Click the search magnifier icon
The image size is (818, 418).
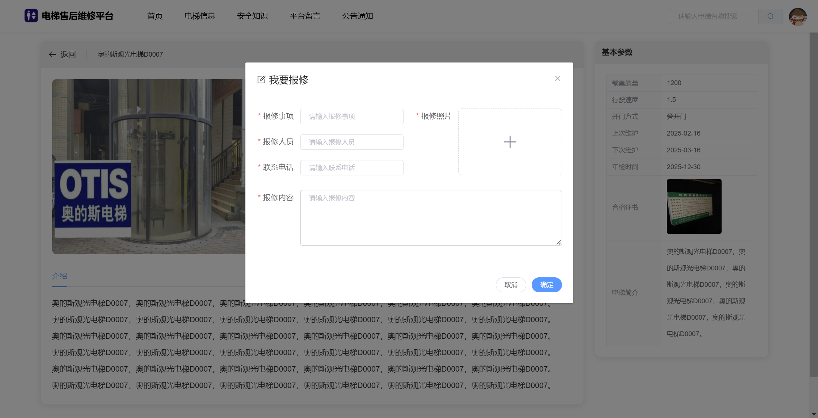pyautogui.click(x=770, y=16)
